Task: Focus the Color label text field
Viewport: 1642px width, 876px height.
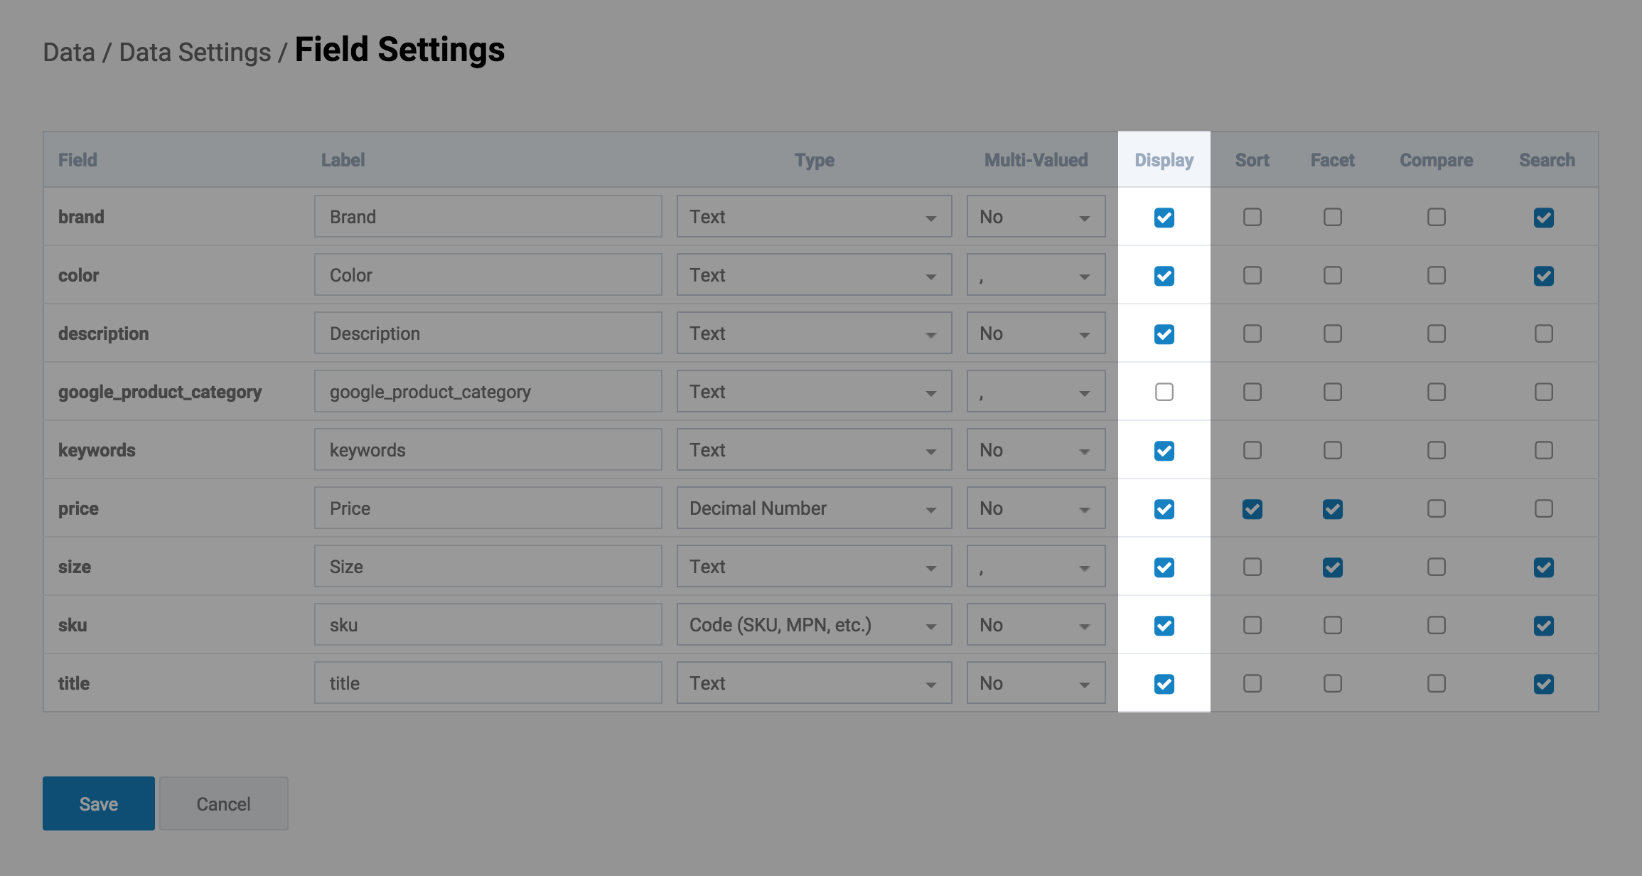Action: click(x=488, y=275)
